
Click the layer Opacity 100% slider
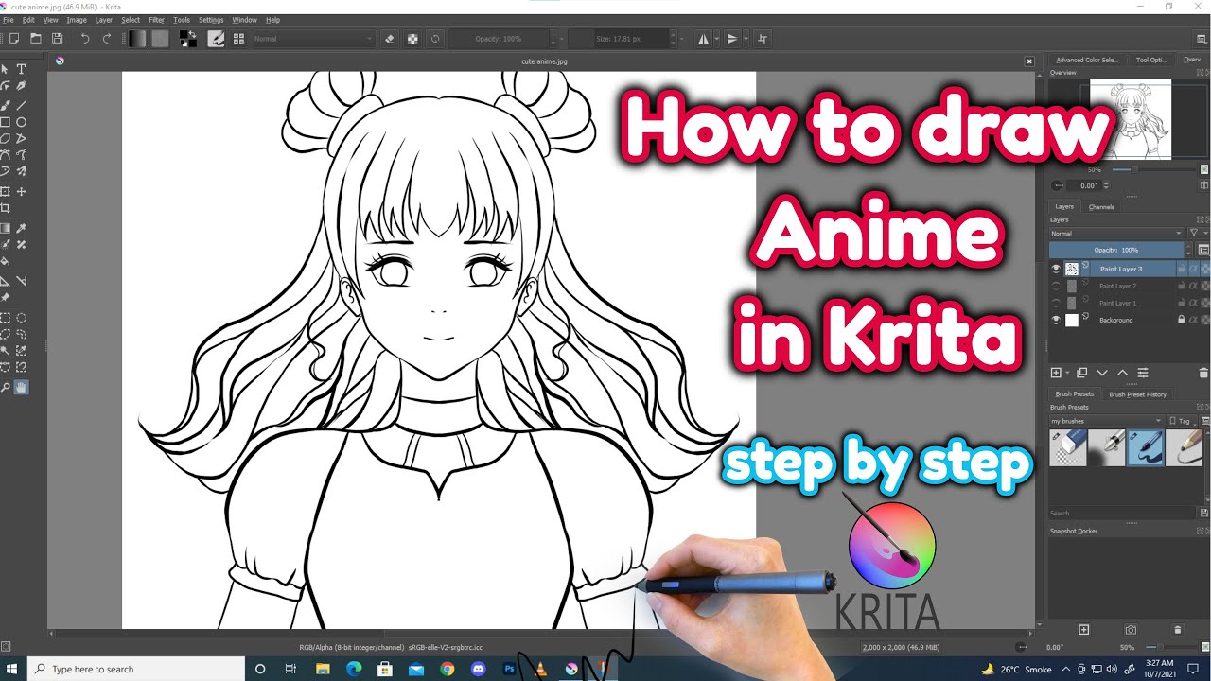(1116, 250)
